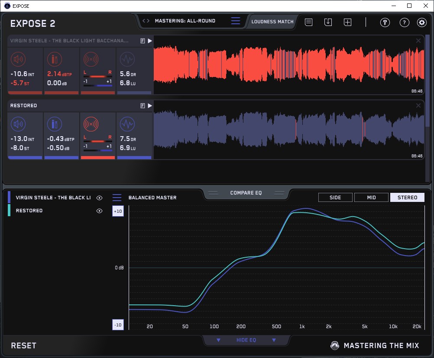Toggle EQ curve visibility for Restored
Image resolution: width=434 pixels, height=358 pixels.
point(100,211)
